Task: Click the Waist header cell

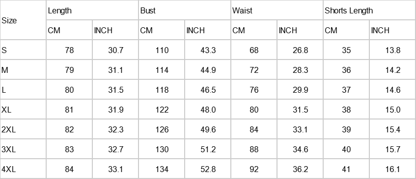Action: (x=277, y=10)
